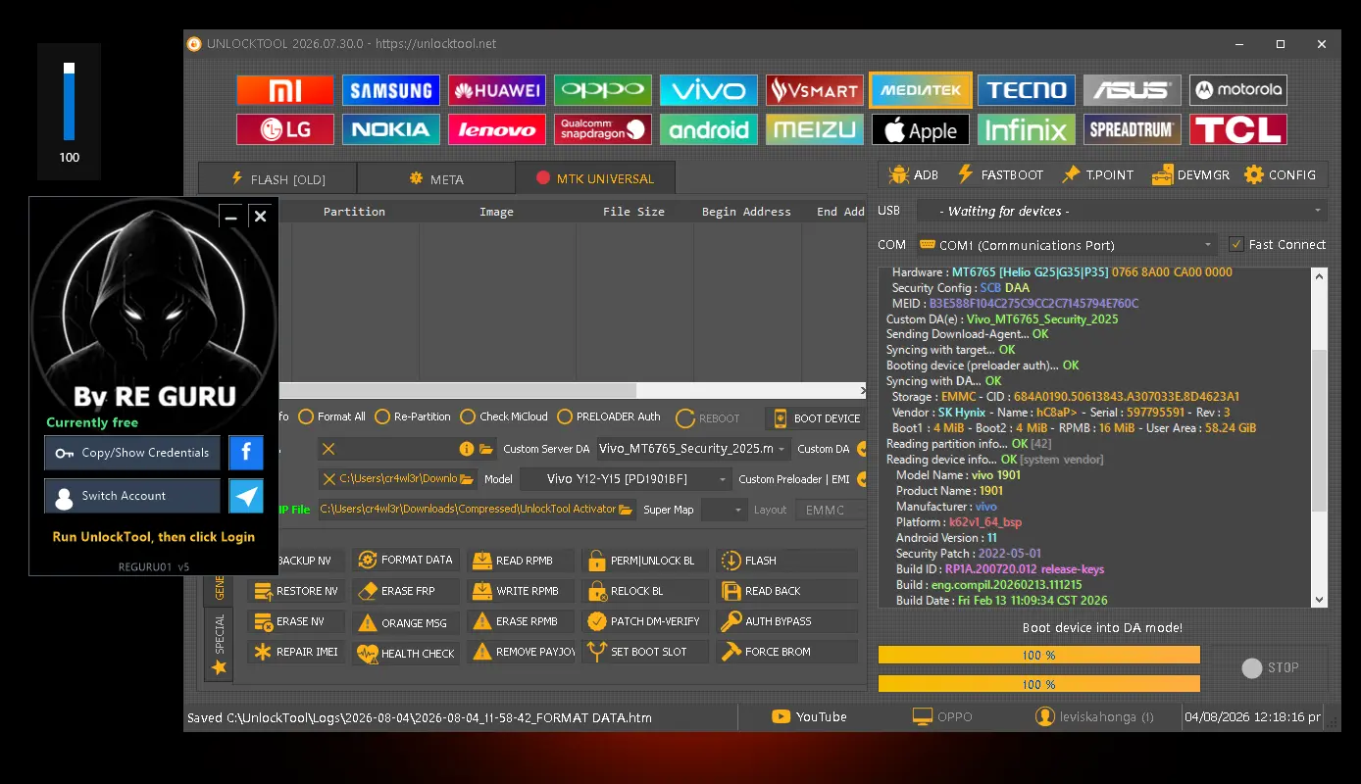Viewport: 1361px width, 784px height.
Task: Open the T.POINT tool
Action: tap(1096, 174)
